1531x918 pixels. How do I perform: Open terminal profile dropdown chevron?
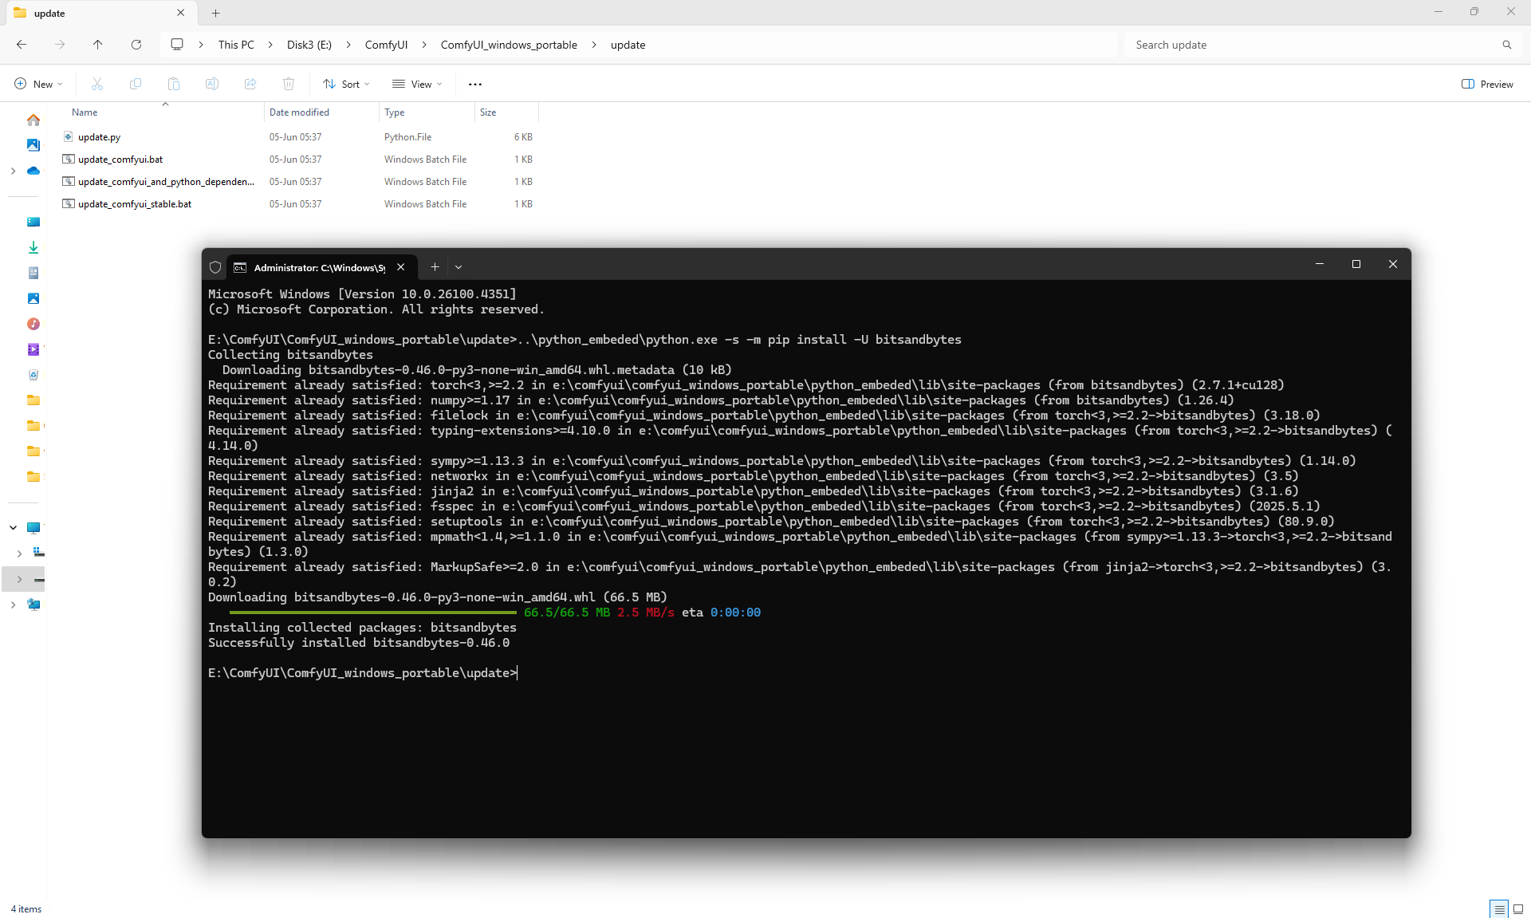459,267
